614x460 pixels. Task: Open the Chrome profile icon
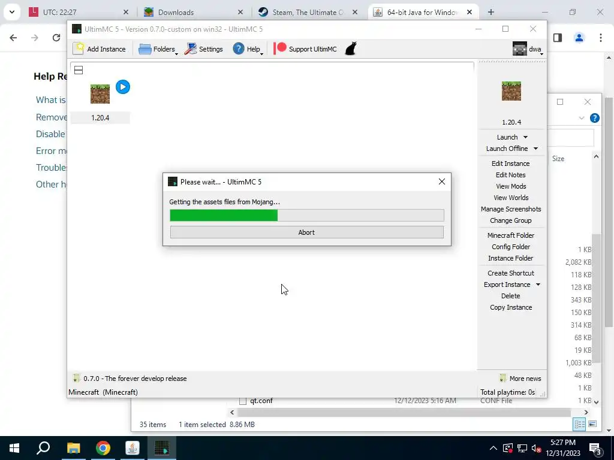pos(579,38)
